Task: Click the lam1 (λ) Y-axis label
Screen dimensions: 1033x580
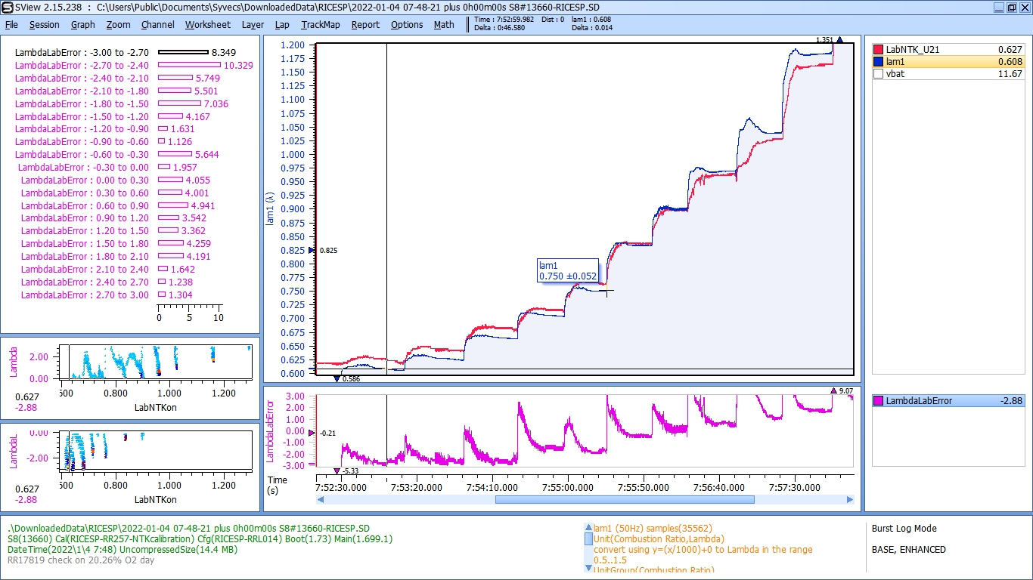Action: (269, 208)
